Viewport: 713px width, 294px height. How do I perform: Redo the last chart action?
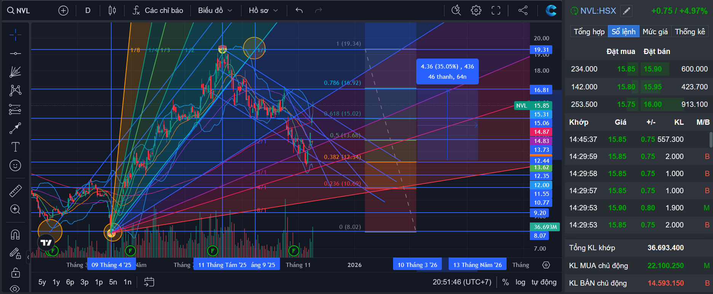pyautogui.click(x=318, y=11)
